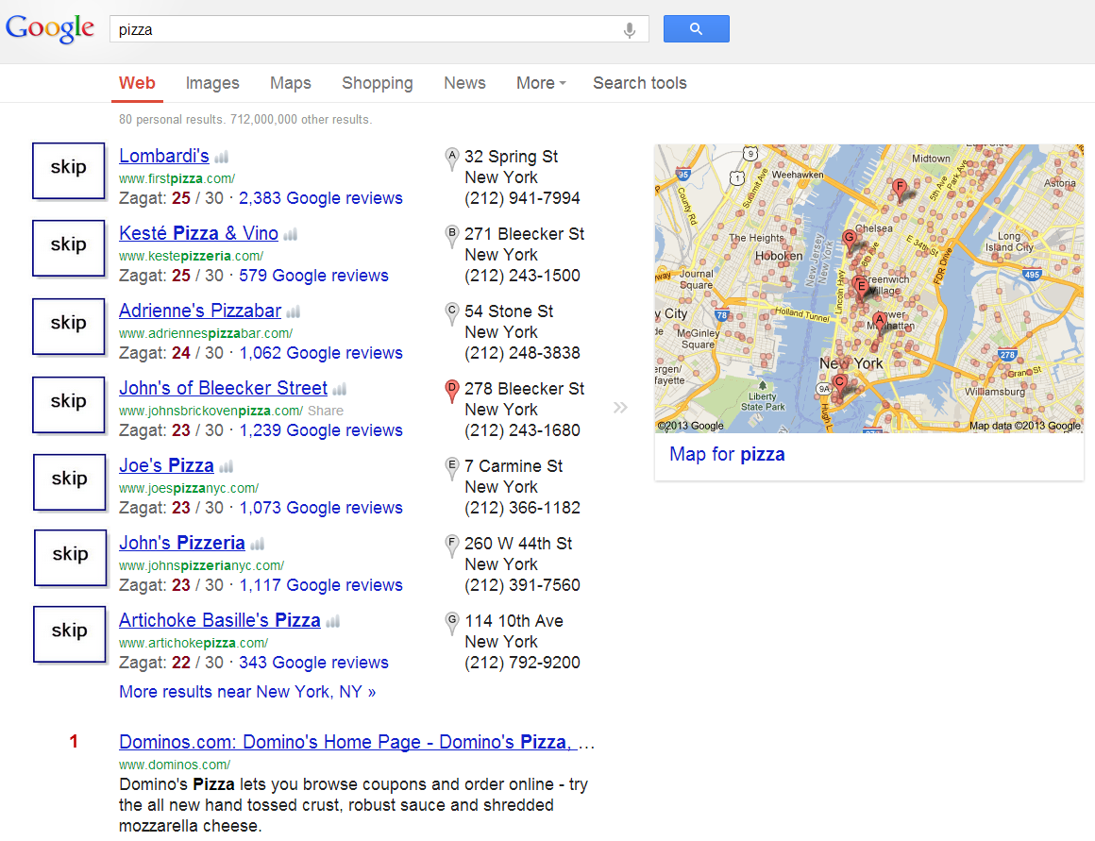The image size is (1095, 841).
Task: Open the Search tools options
Action: tap(639, 83)
